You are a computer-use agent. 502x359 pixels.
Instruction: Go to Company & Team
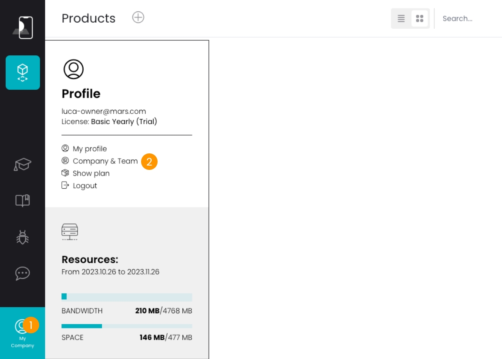[x=105, y=161]
